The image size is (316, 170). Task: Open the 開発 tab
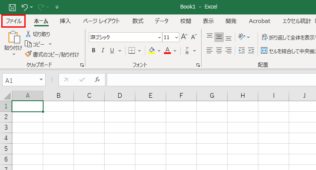[x=231, y=21]
